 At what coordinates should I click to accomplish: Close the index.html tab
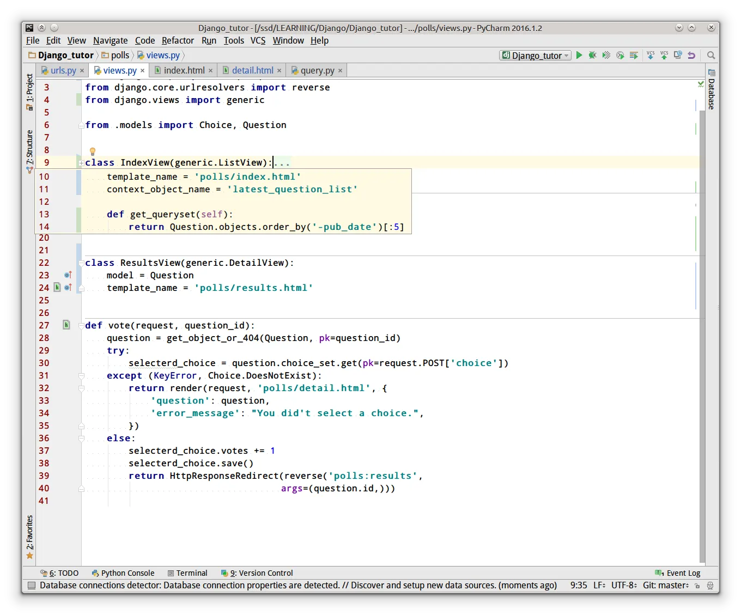(211, 71)
